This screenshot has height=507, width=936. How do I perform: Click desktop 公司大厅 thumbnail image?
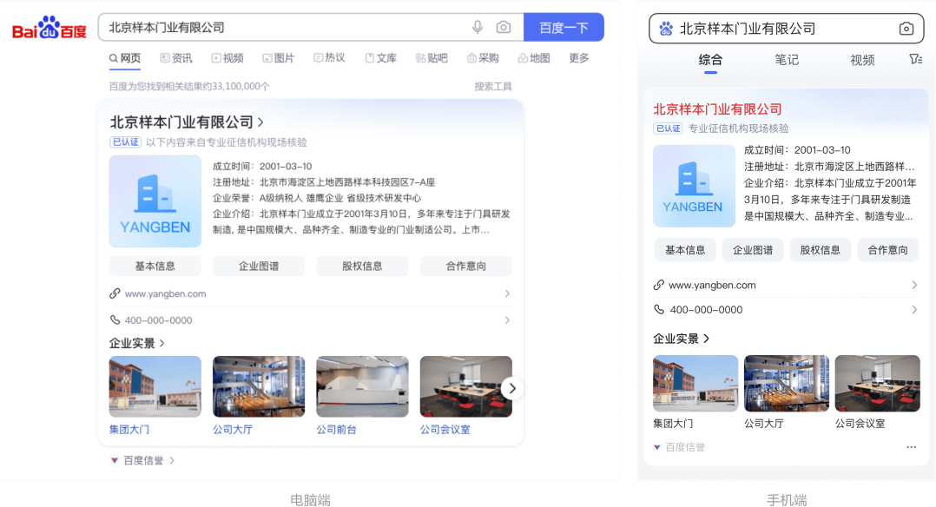pos(259,386)
